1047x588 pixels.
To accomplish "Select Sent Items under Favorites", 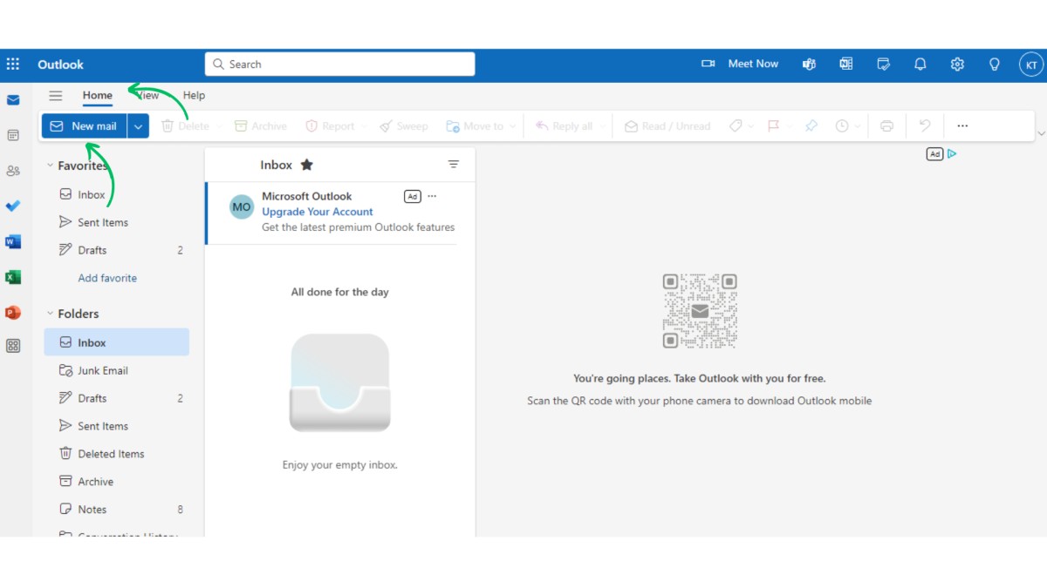I will coord(117,222).
